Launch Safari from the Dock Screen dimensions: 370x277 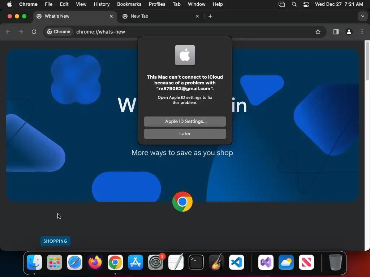[75, 262]
